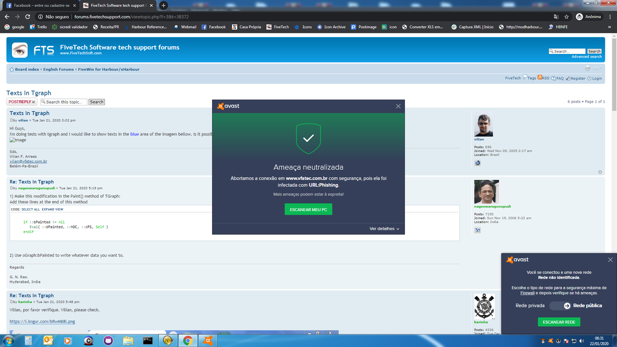Viewport: 617px width, 347px height.
Task: Jump to top via first post's arrow icon
Action: (x=600, y=172)
